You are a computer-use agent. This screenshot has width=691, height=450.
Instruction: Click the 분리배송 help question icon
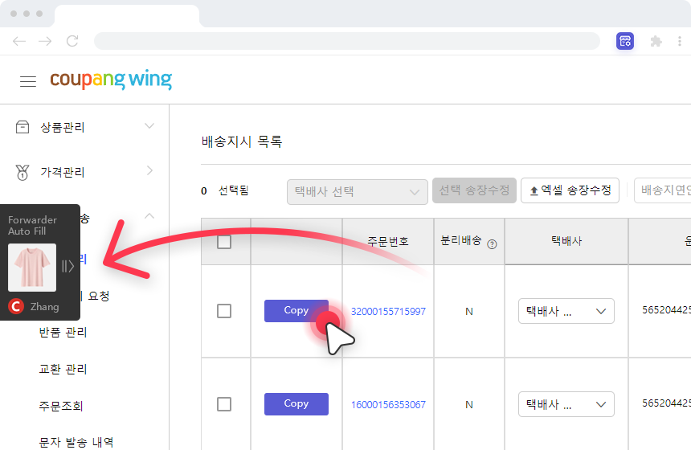492,244
